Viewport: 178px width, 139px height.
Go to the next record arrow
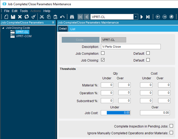click(x=142, y=17)
